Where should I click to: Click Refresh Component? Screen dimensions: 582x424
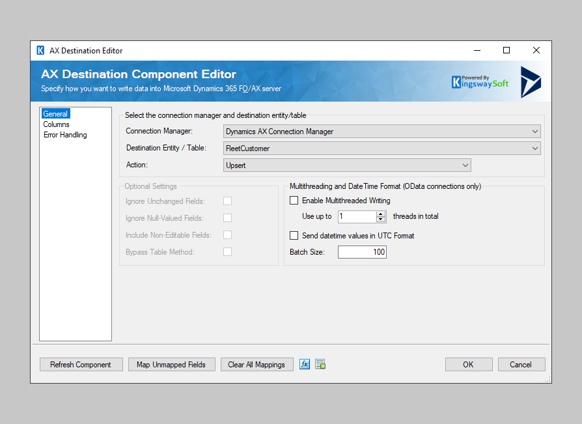[81, 364]
